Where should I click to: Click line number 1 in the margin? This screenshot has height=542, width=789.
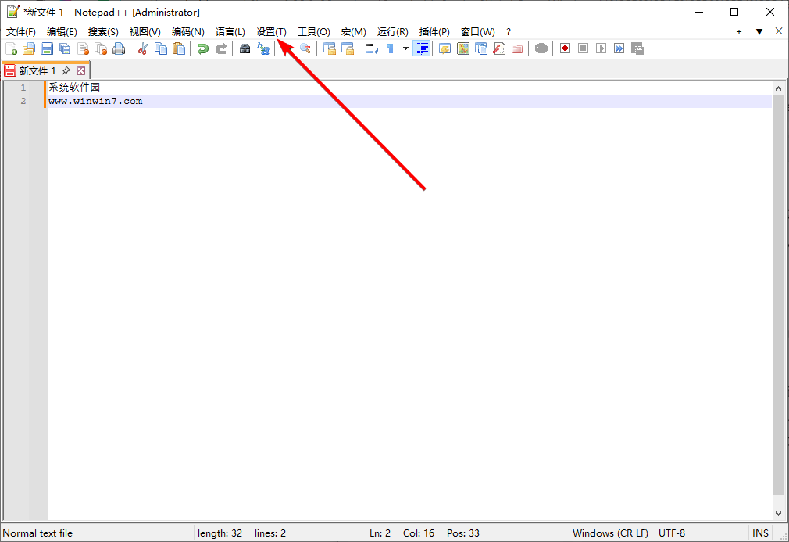(x=23, y=88)
